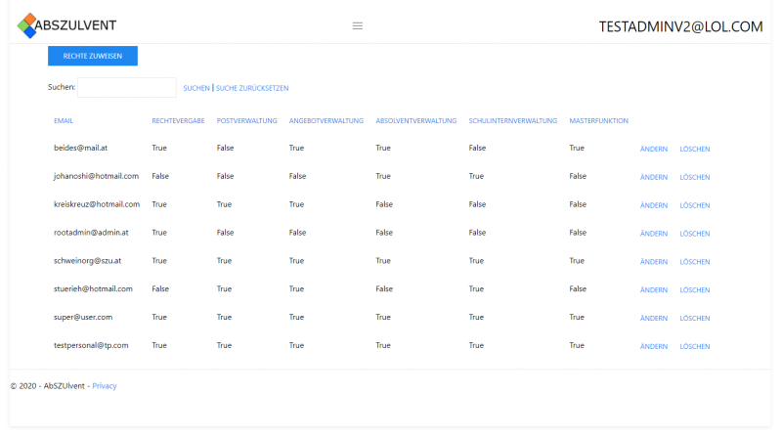Screen dimensions: 782x437
Task: Sort by Schulinternverwaltung column header
Action: [512, 120]
